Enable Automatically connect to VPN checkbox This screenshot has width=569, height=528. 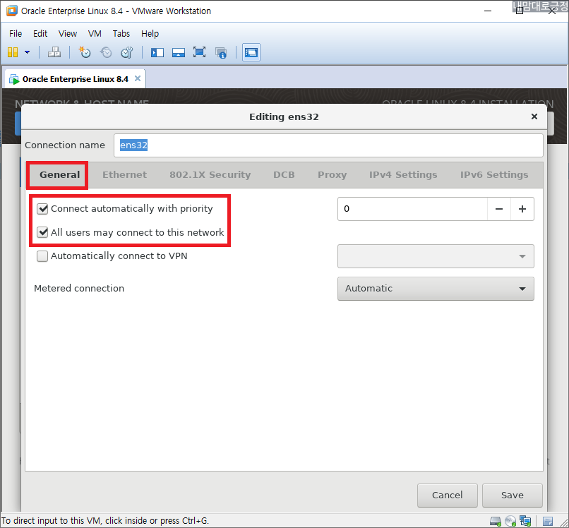42,256
